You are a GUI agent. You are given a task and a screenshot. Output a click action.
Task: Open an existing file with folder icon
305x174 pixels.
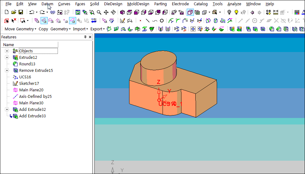[x=14, y=12]
